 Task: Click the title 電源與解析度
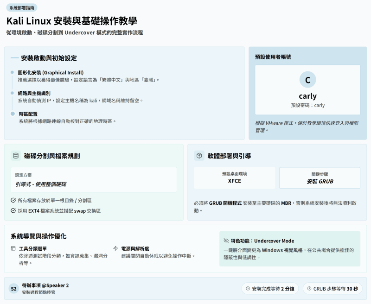pyautogui.click(x=135, y=249)
